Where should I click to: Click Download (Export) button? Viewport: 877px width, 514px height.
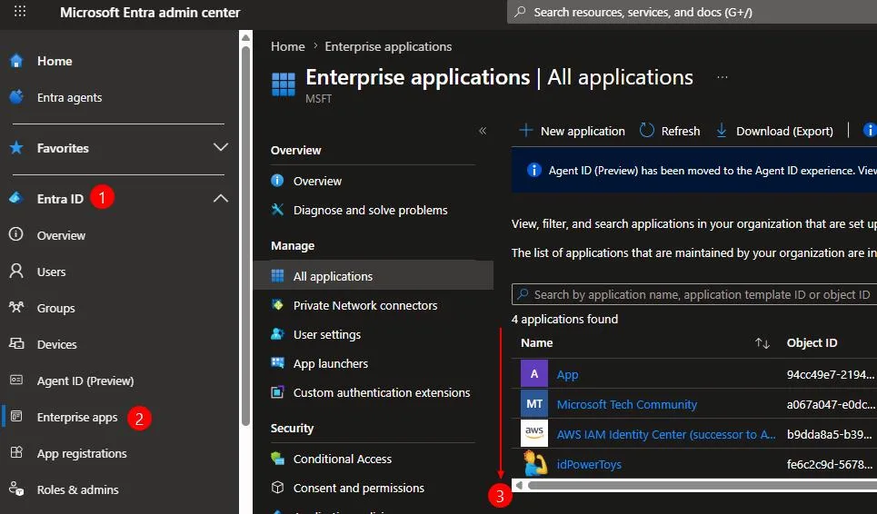pyautogui.click(x=774, y=131)
